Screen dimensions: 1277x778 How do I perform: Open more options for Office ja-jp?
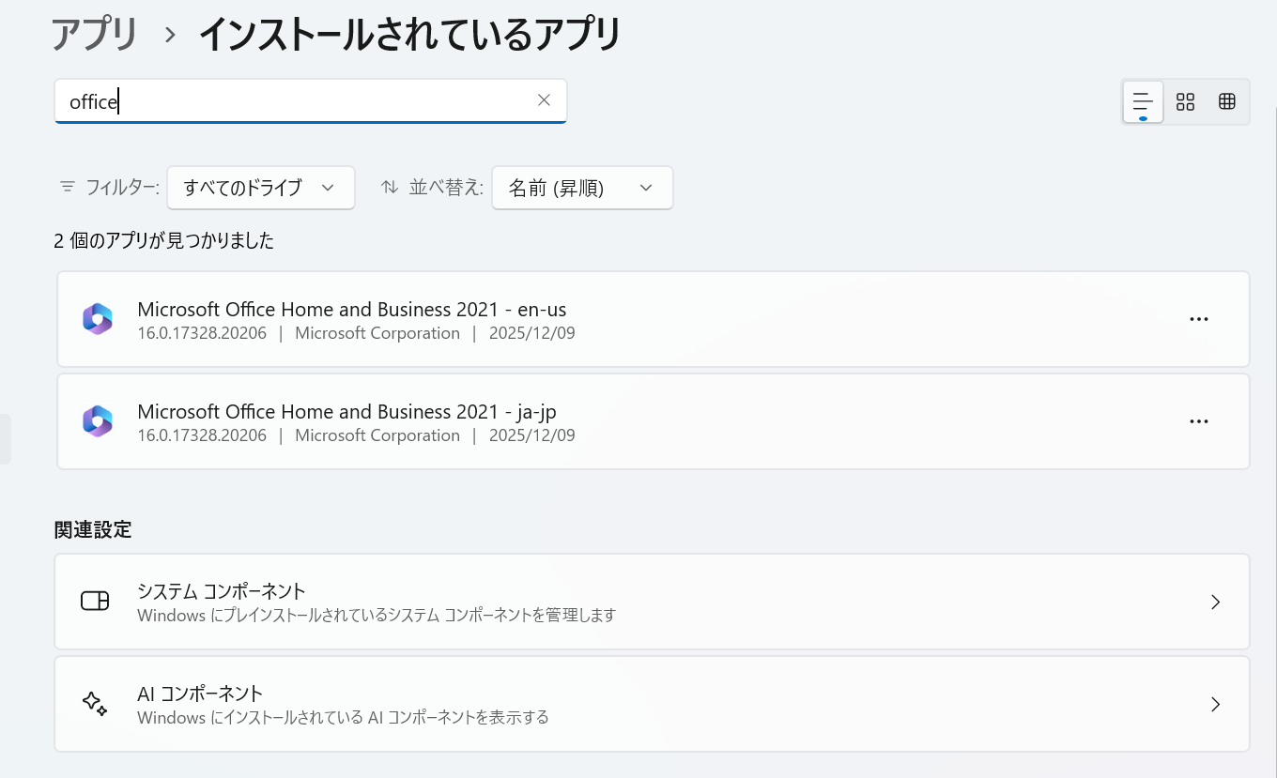[x=1199, y=421]
